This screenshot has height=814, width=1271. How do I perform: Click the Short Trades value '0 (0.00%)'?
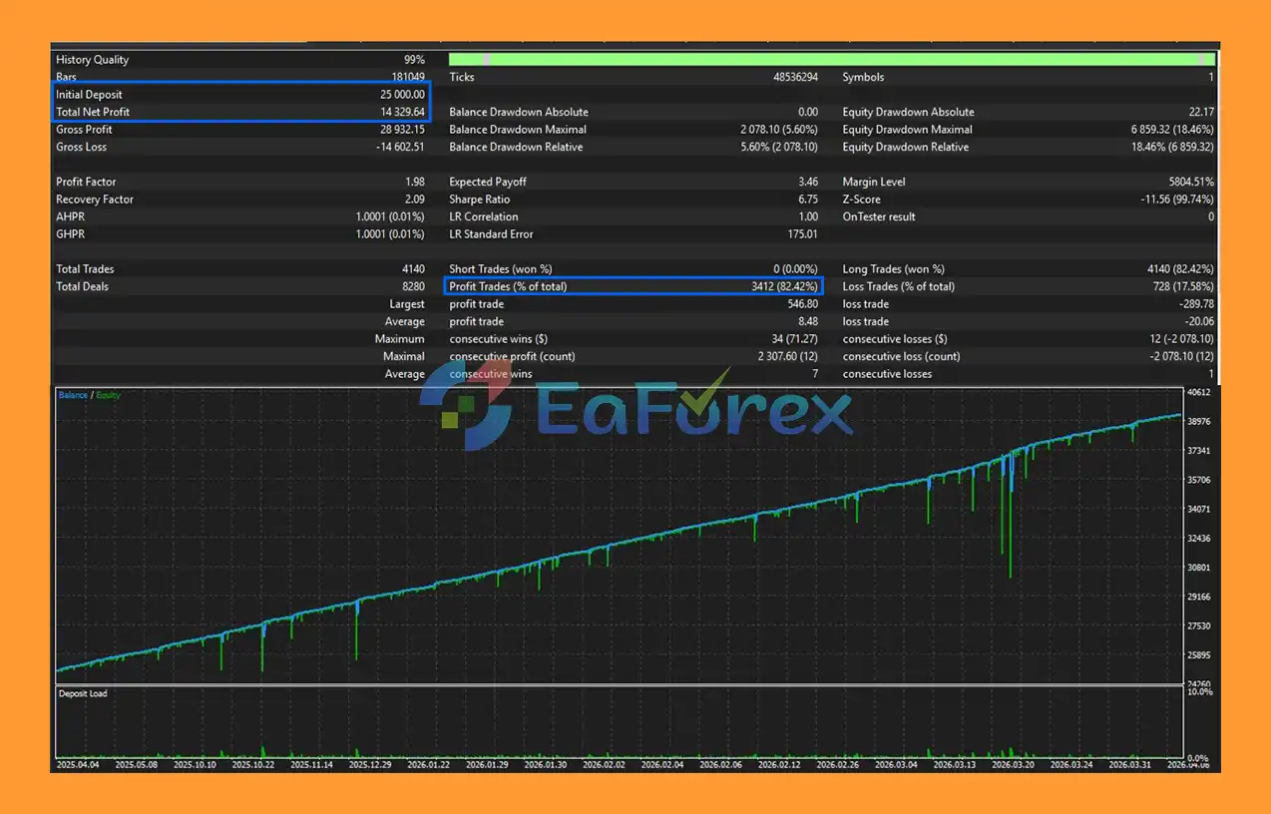[x=795, y=269]
